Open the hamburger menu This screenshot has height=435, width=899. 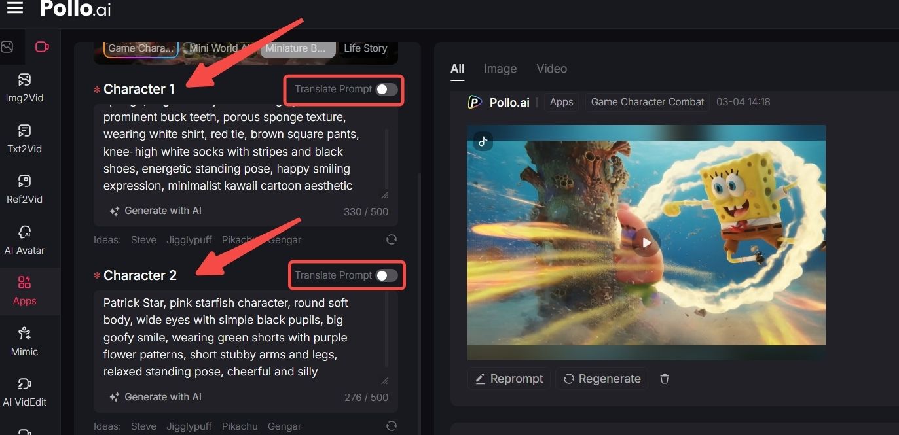(x=14, y=8)
